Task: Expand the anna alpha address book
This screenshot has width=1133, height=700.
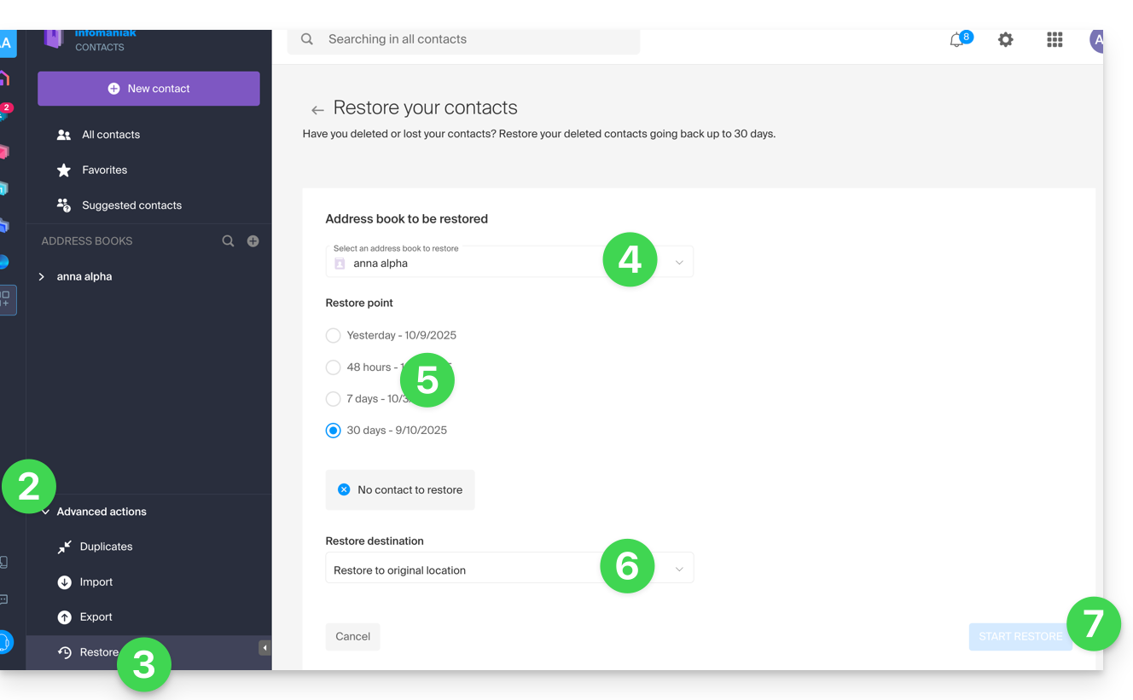Action: (42, 277)
